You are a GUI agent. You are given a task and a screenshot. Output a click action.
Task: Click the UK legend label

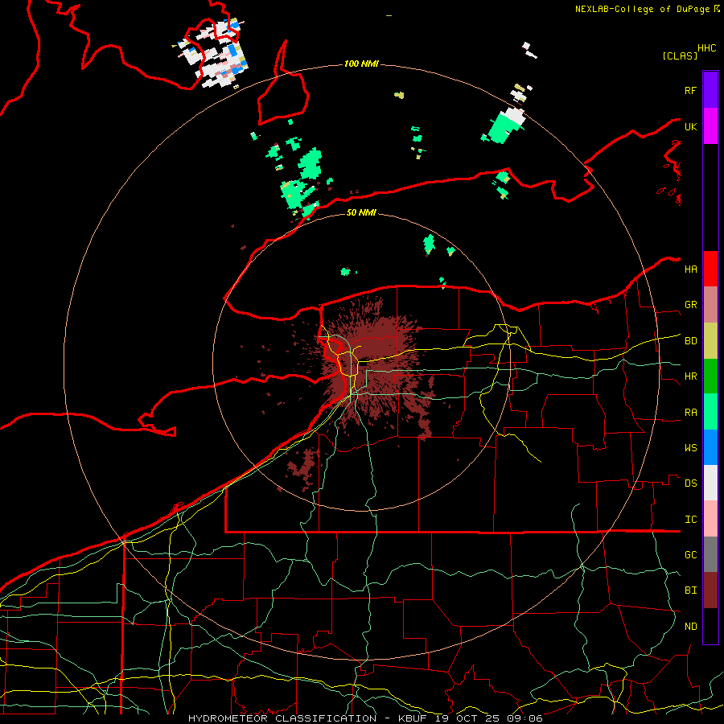(x=690, y=126)
